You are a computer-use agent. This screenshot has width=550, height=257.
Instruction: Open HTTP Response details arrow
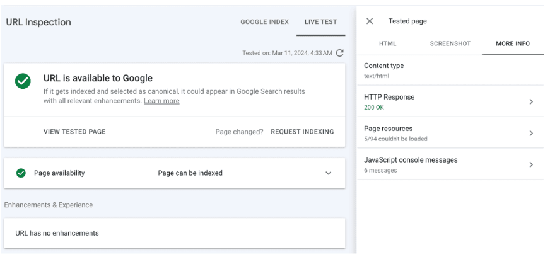[x=531, y=102]
